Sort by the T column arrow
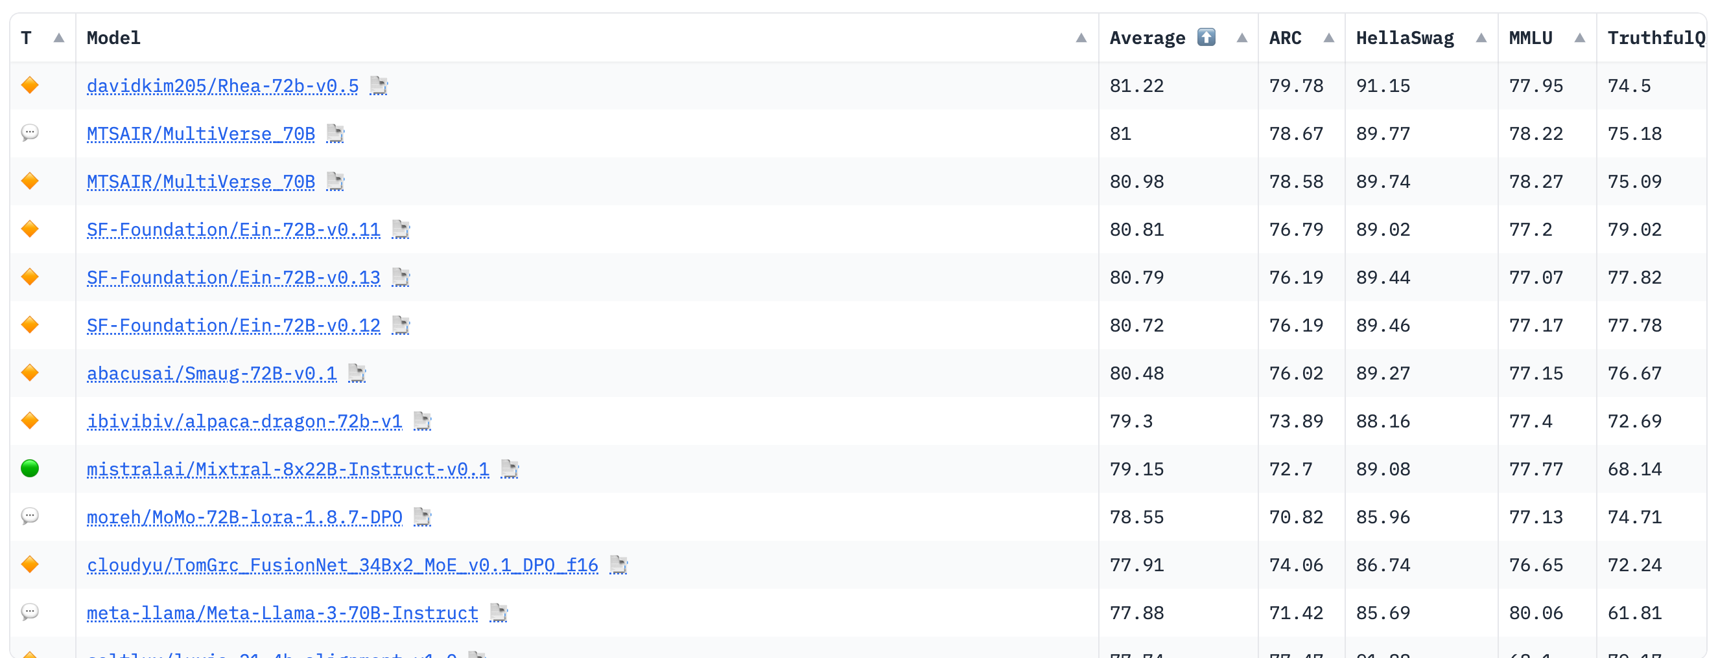The width and height of the screenshot is (1718, 658). (59, 38)
